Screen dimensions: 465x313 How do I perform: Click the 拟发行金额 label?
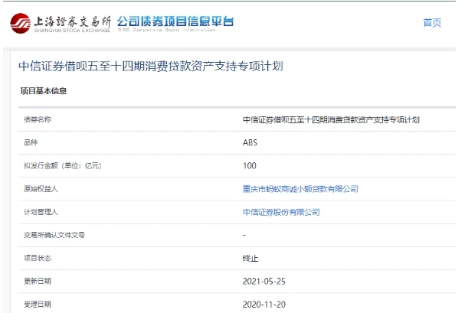(x=63, y=165)
